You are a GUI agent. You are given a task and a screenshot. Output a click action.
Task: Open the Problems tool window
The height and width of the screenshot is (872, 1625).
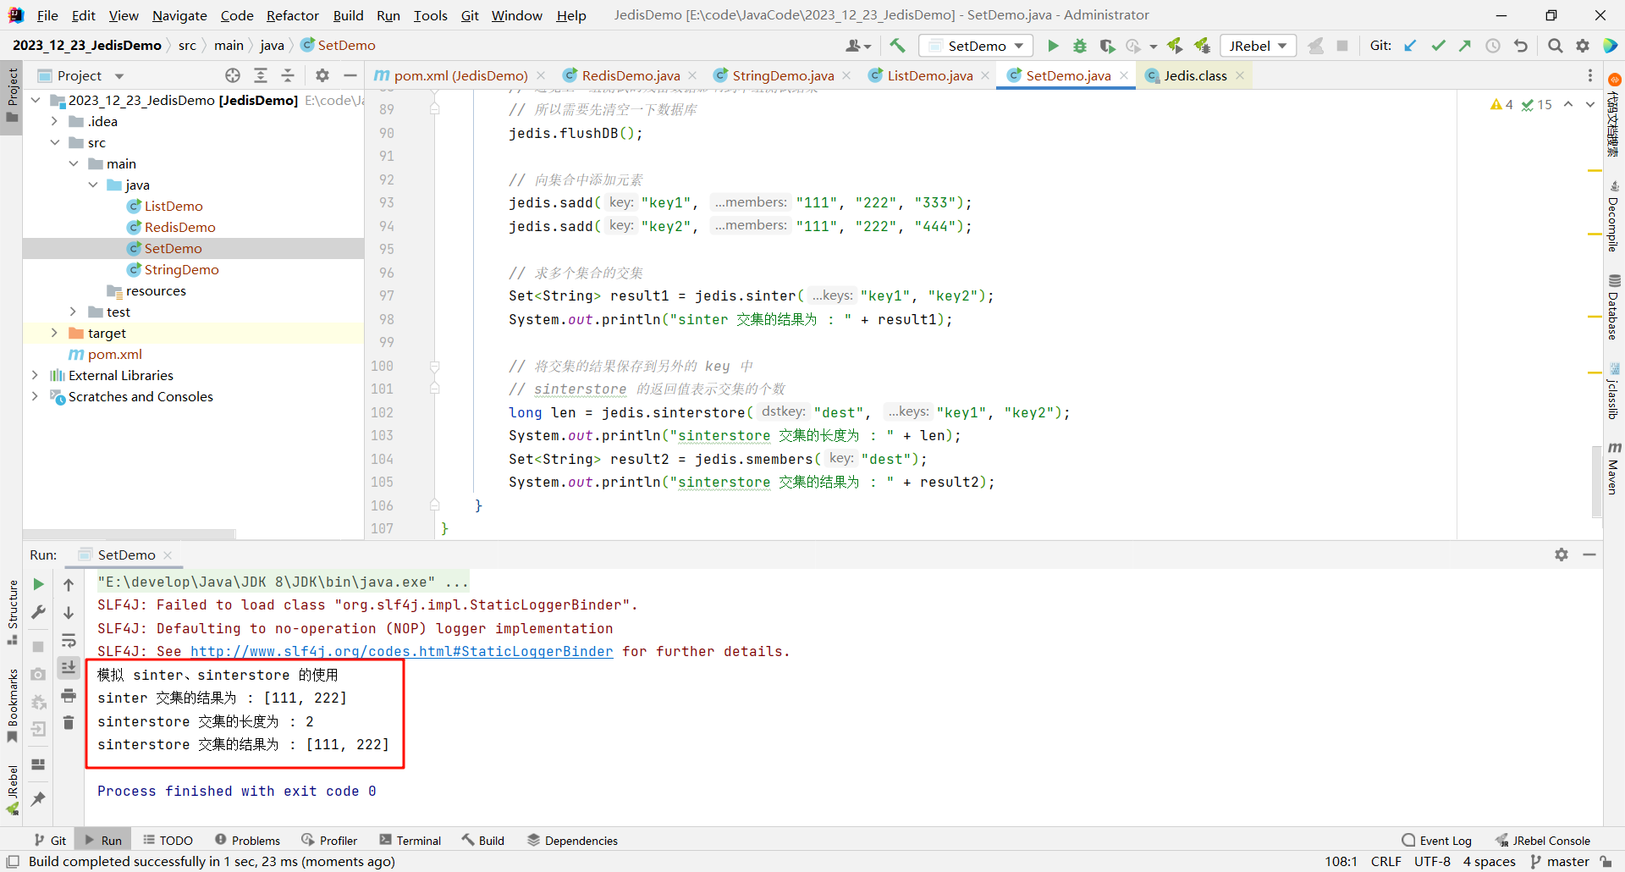coord(247,840)
